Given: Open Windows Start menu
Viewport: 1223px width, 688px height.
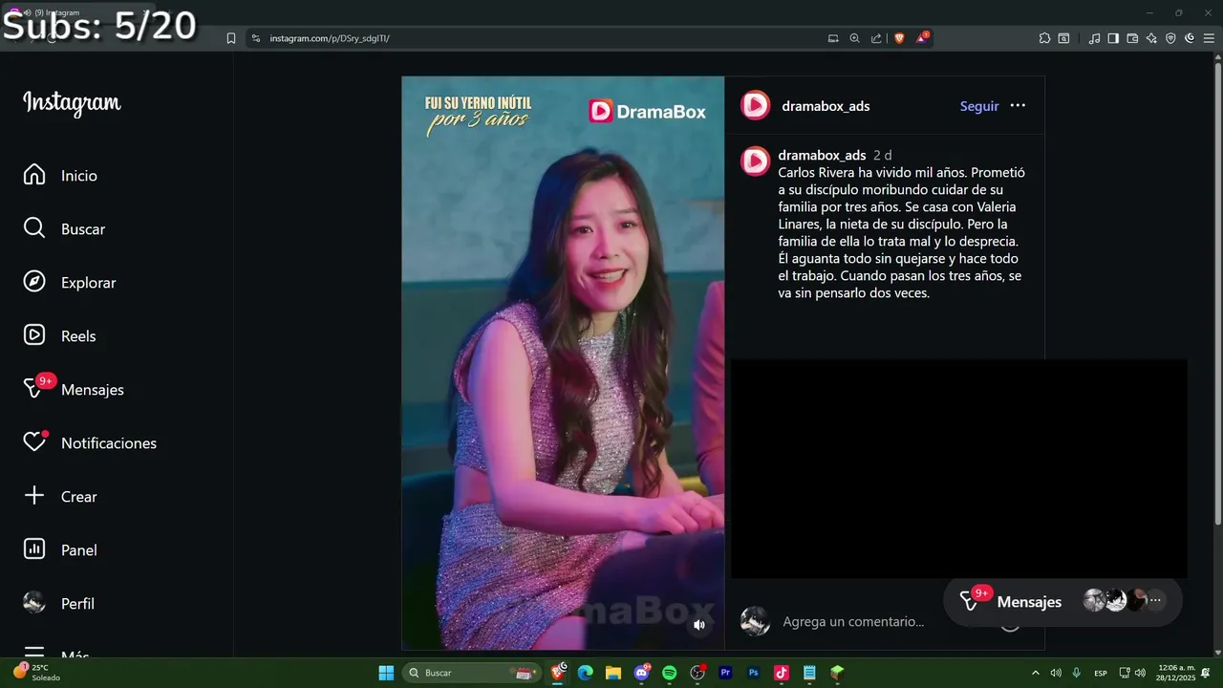Looking at the screenshot, I should pos(386,673).
